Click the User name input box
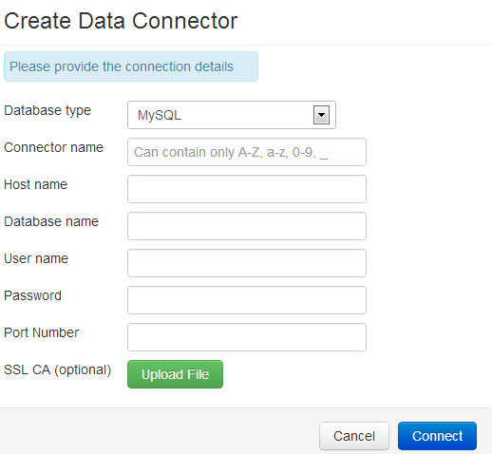492x454 pixels. 247,263
